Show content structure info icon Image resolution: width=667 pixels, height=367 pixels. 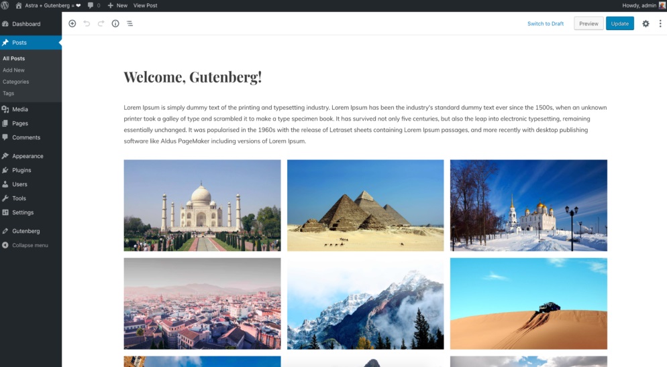tap(115, 24)
